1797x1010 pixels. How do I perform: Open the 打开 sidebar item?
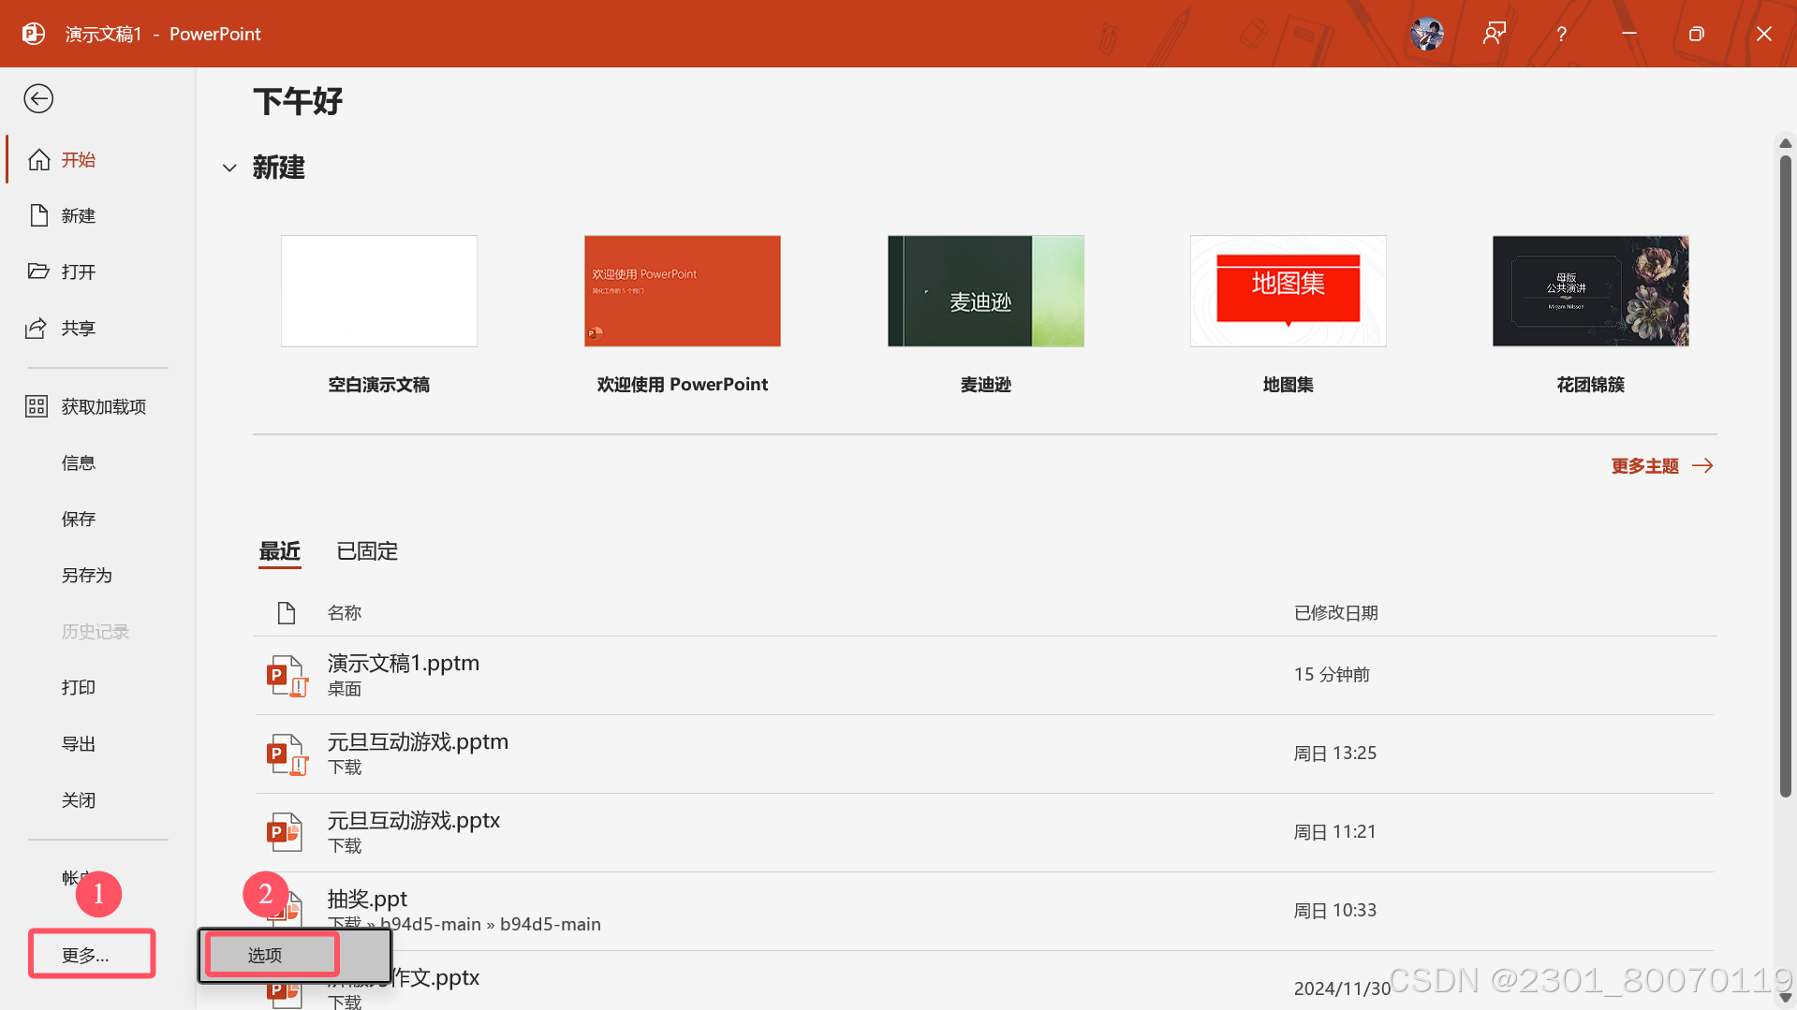(x=98, y=272)
